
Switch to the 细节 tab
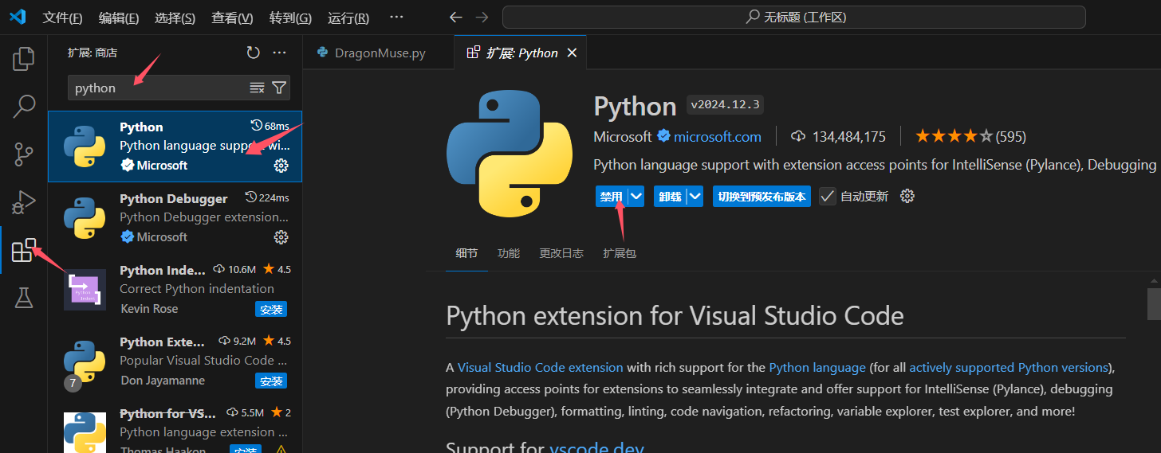(x=466, y=253)
